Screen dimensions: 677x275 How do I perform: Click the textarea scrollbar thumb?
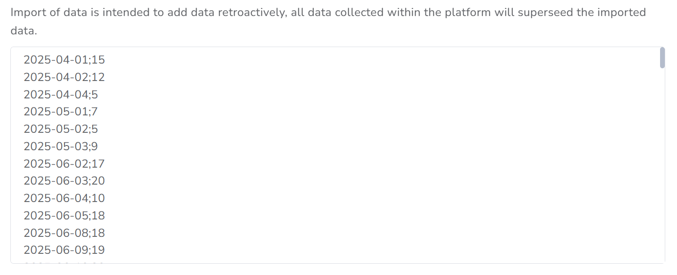click(x=662, y=58)
